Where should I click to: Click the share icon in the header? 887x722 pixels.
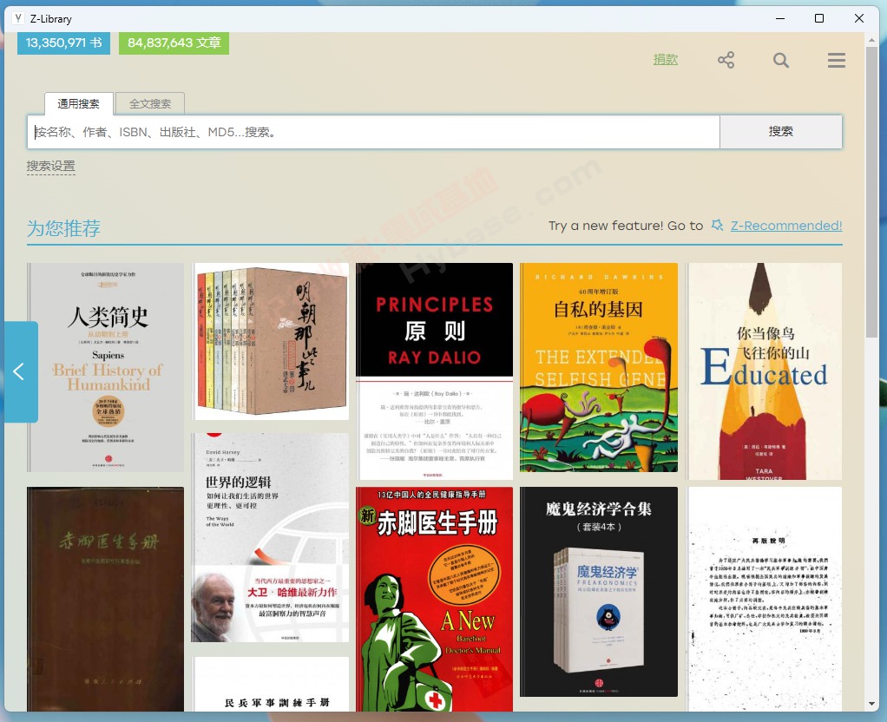click(x=726, y=60)
